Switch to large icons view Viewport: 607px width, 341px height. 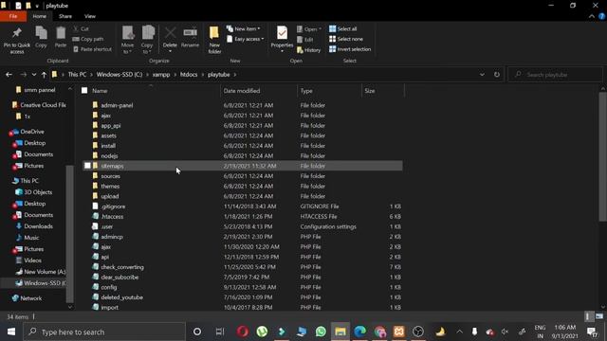pyautogui.click(x=599, y=316)
